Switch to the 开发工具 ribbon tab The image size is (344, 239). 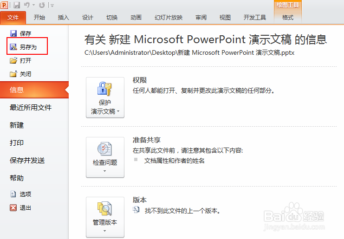[x=255, y=18]
